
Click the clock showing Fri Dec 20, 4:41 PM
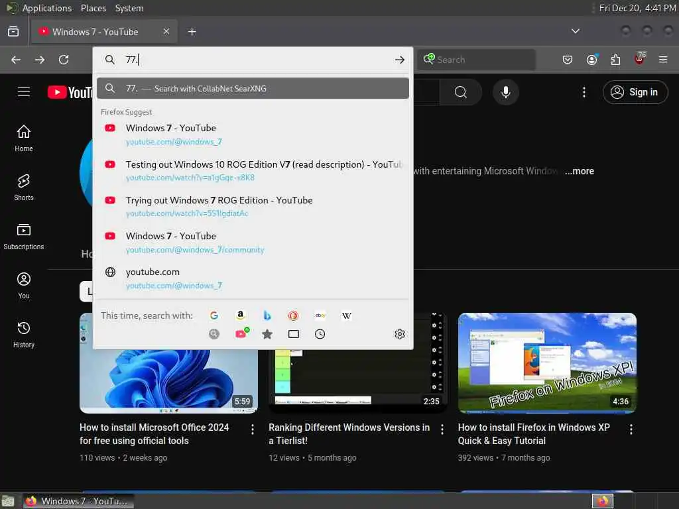pyautogui.click(x=637, y=8)
